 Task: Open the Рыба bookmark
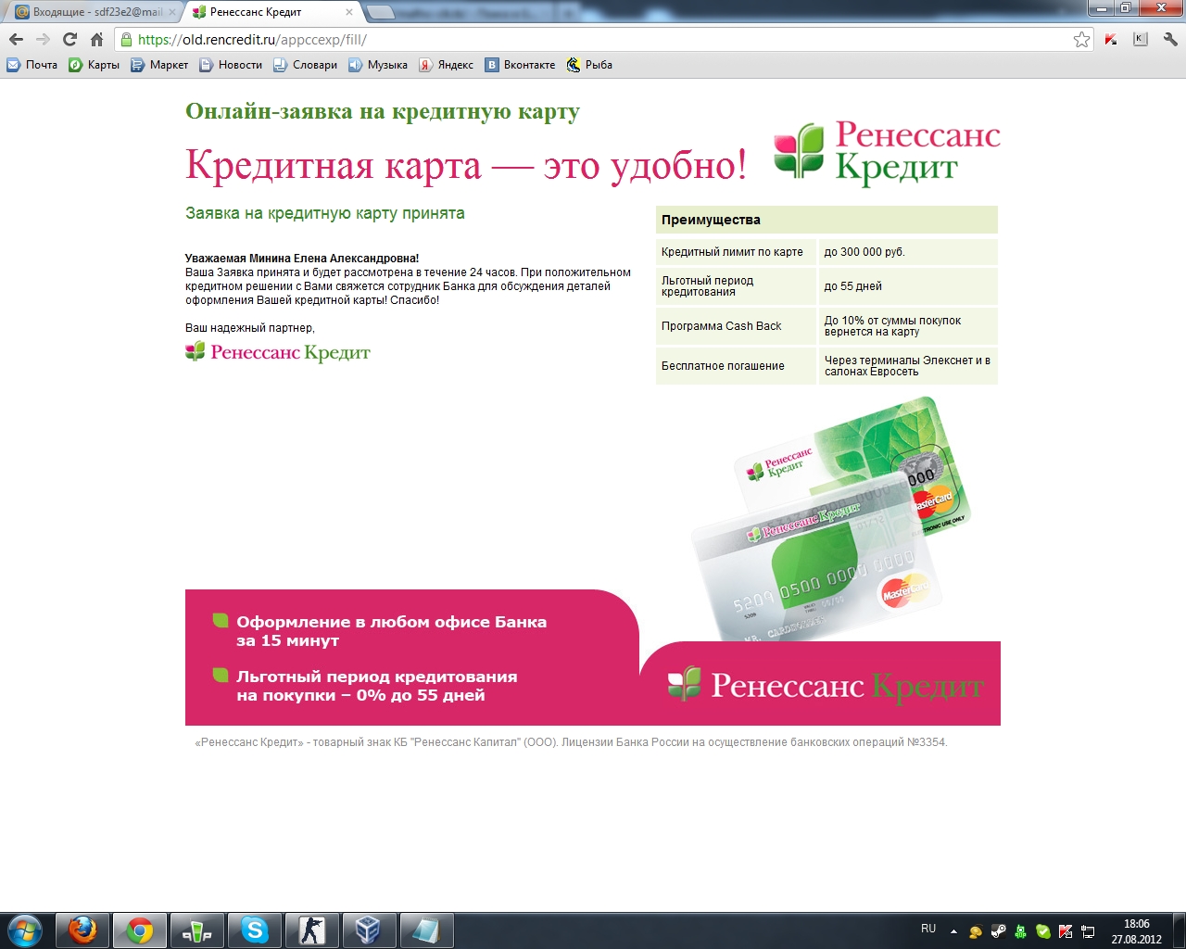589,65
